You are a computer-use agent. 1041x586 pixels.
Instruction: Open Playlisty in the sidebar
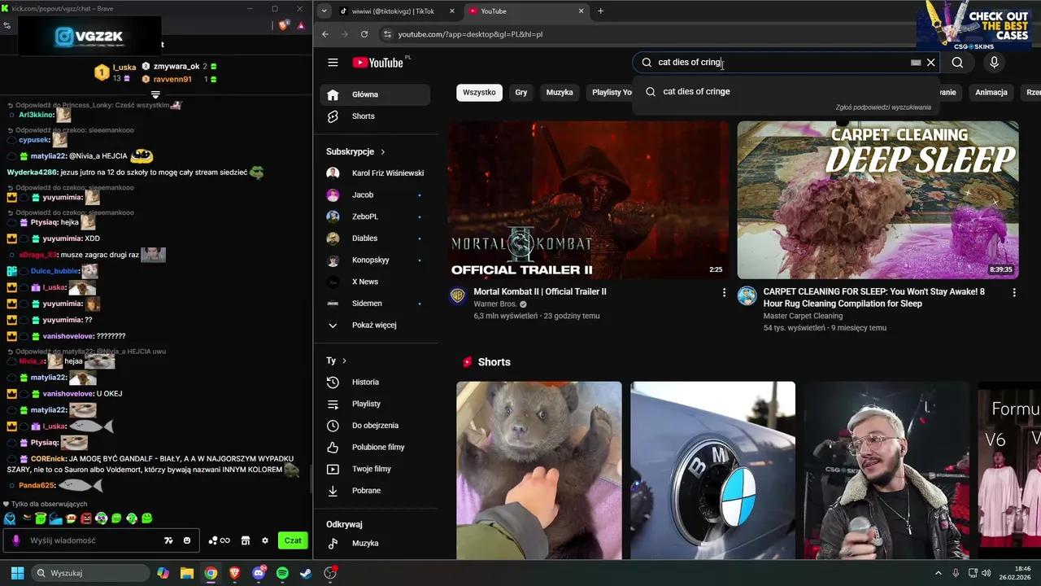click(375, 404)
